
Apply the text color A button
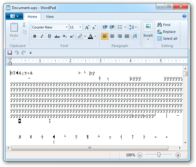coord(90,36)
